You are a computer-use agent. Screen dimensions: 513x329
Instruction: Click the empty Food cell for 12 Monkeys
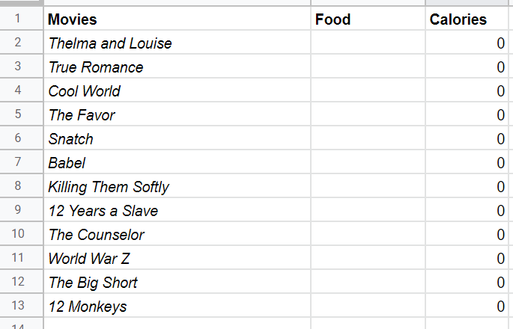pos(368,307)
